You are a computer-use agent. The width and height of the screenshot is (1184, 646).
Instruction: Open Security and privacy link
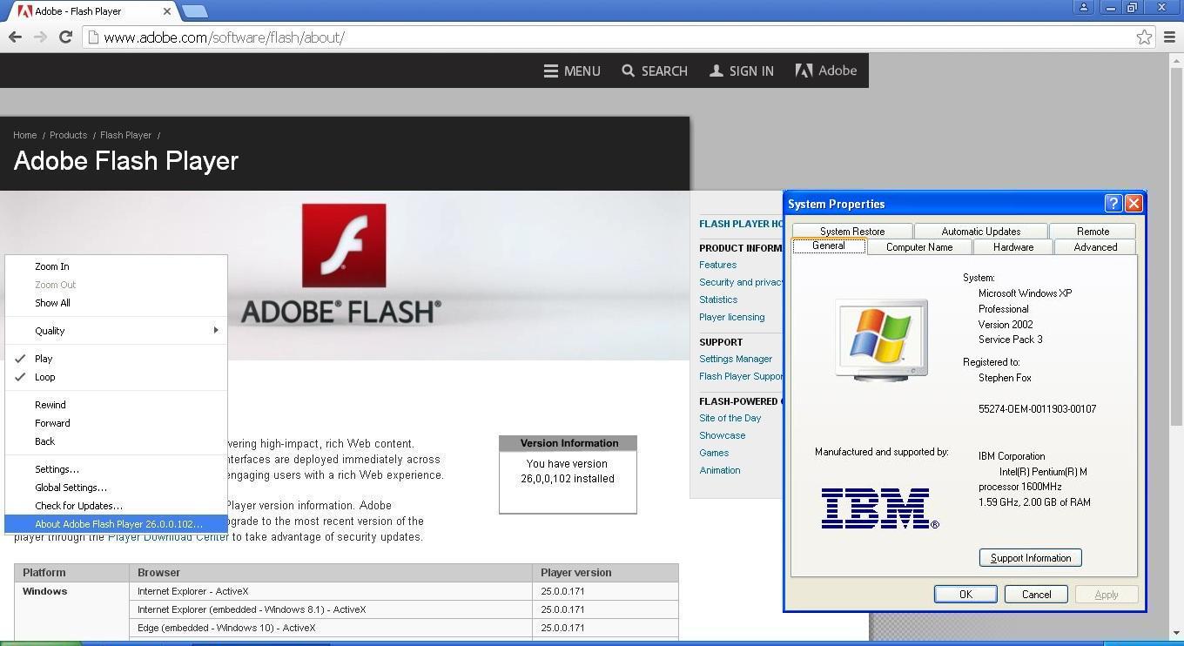coord(741,282)
